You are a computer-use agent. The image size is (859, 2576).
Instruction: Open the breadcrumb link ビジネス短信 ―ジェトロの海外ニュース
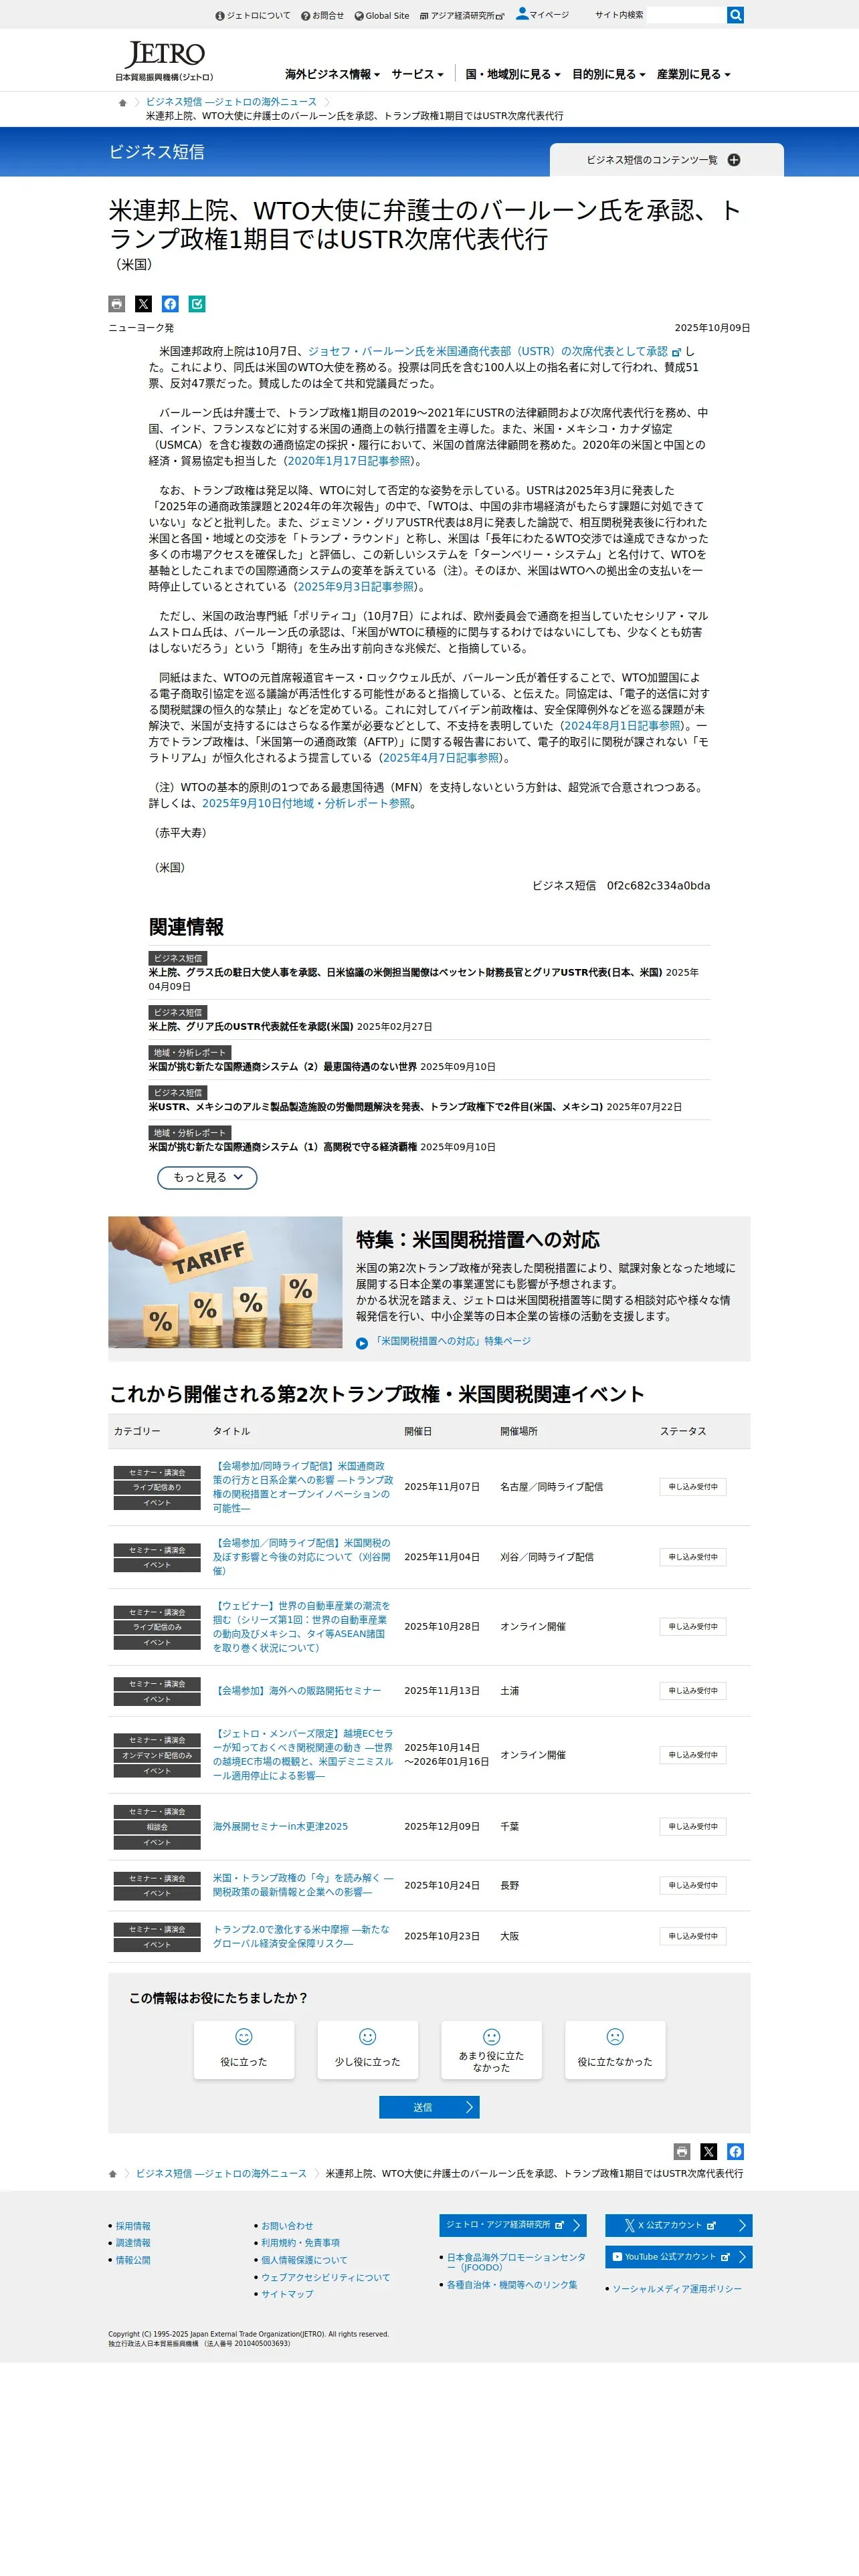(231, 102)
